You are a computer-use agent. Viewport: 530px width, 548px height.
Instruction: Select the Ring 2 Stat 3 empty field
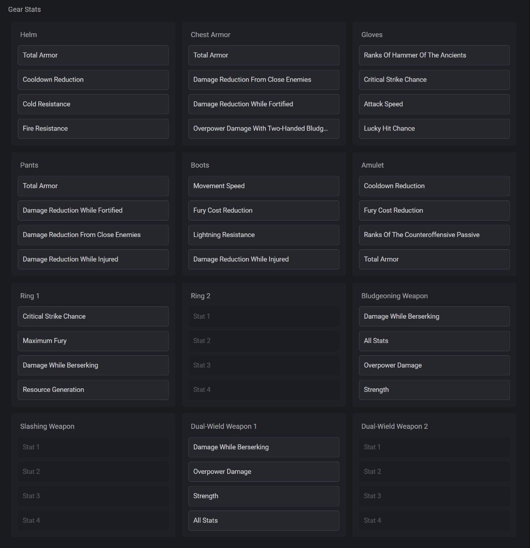pyautogui.click(x=264, y=365)
